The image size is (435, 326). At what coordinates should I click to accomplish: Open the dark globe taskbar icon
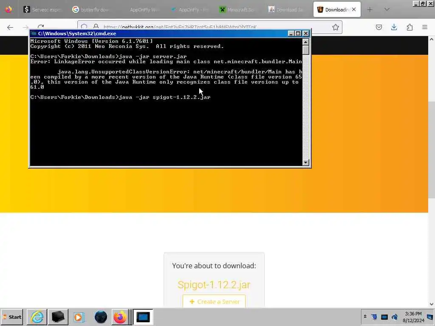[101, 317]
